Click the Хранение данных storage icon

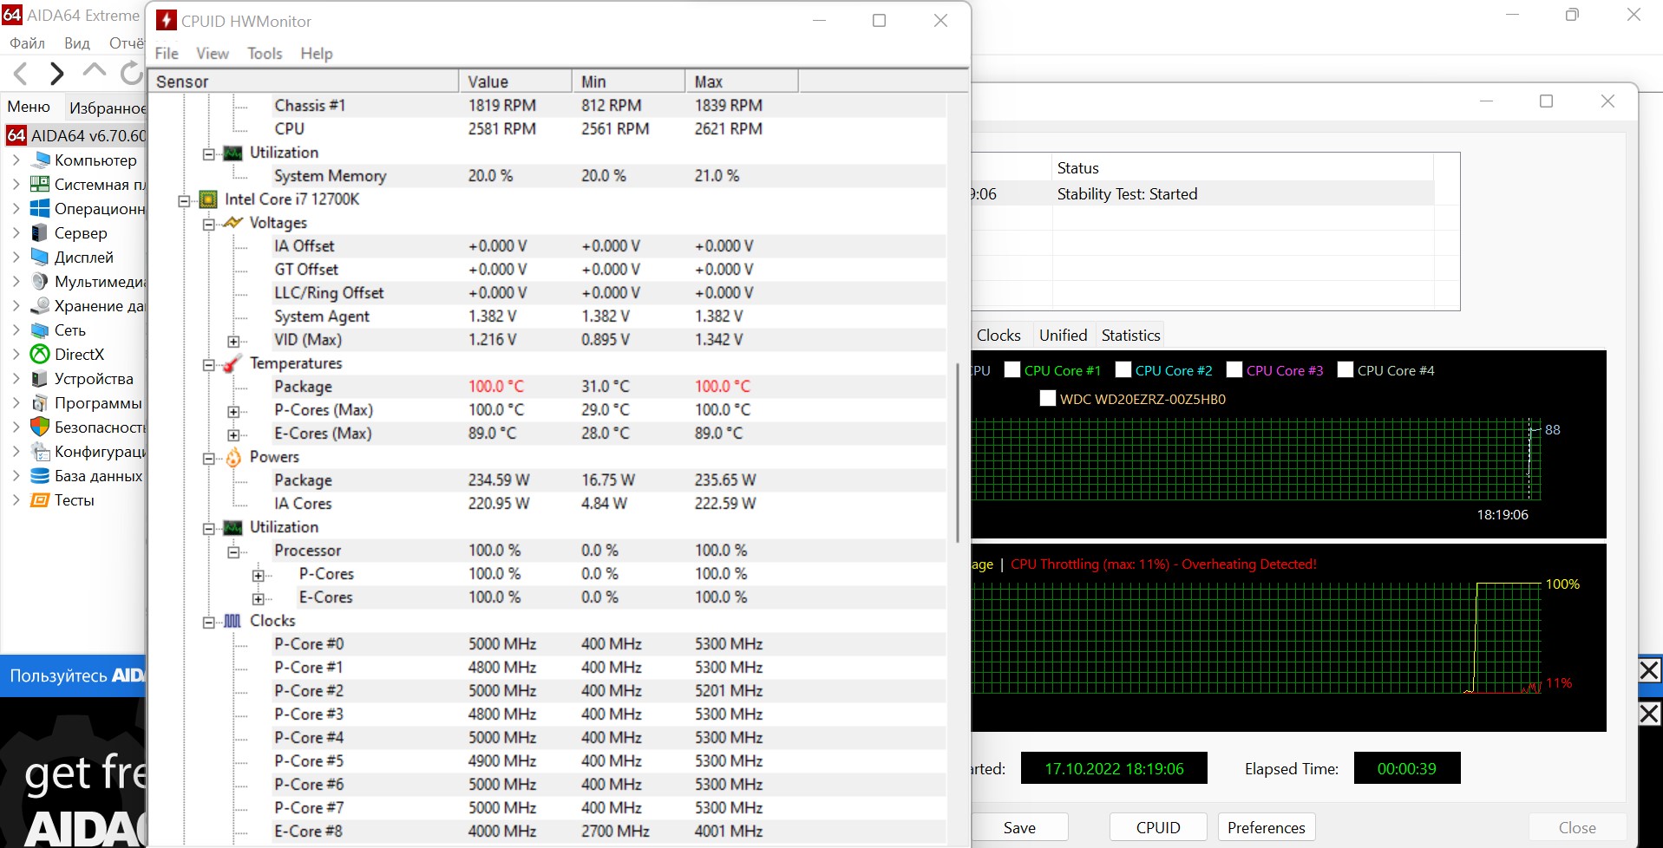coord(40,306)
